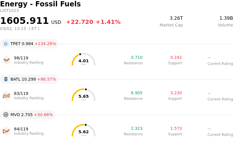Click the 4.01 score gauge
Viewport: 233px width, 142px height.
(x=84, y=60)
